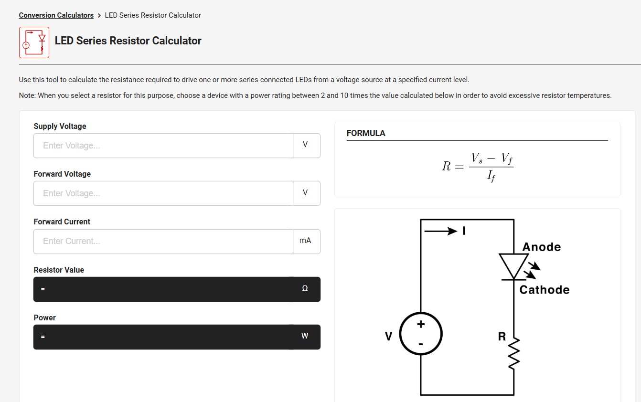Click the voltage source symbol in the diagram
The image size is (641, 402).
(421, 334)
